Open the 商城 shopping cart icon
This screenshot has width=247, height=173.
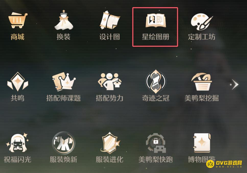(18, 20)
